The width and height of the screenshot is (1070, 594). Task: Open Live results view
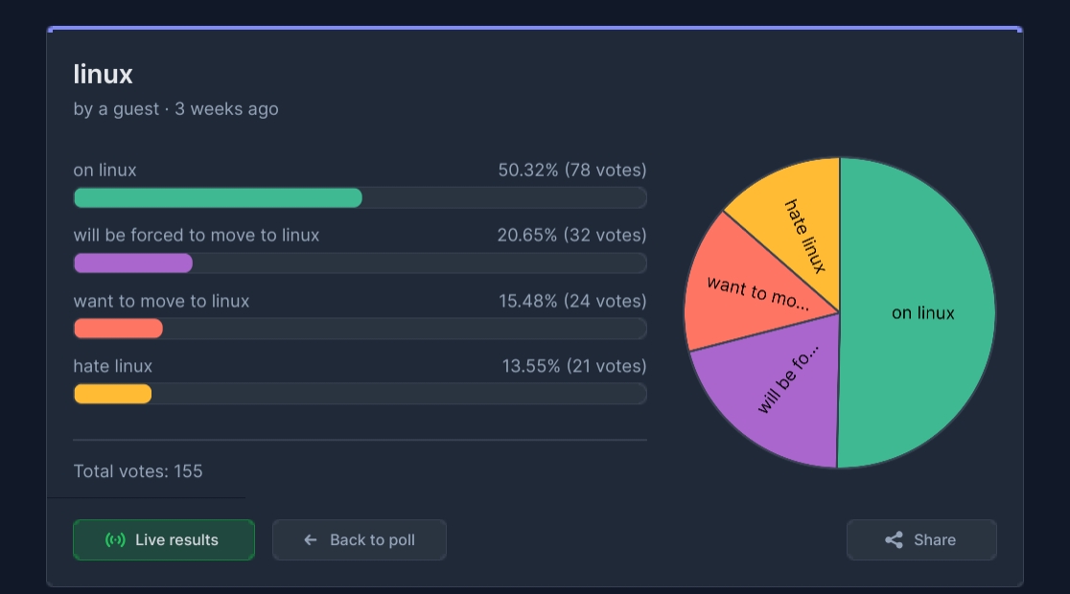164,540
